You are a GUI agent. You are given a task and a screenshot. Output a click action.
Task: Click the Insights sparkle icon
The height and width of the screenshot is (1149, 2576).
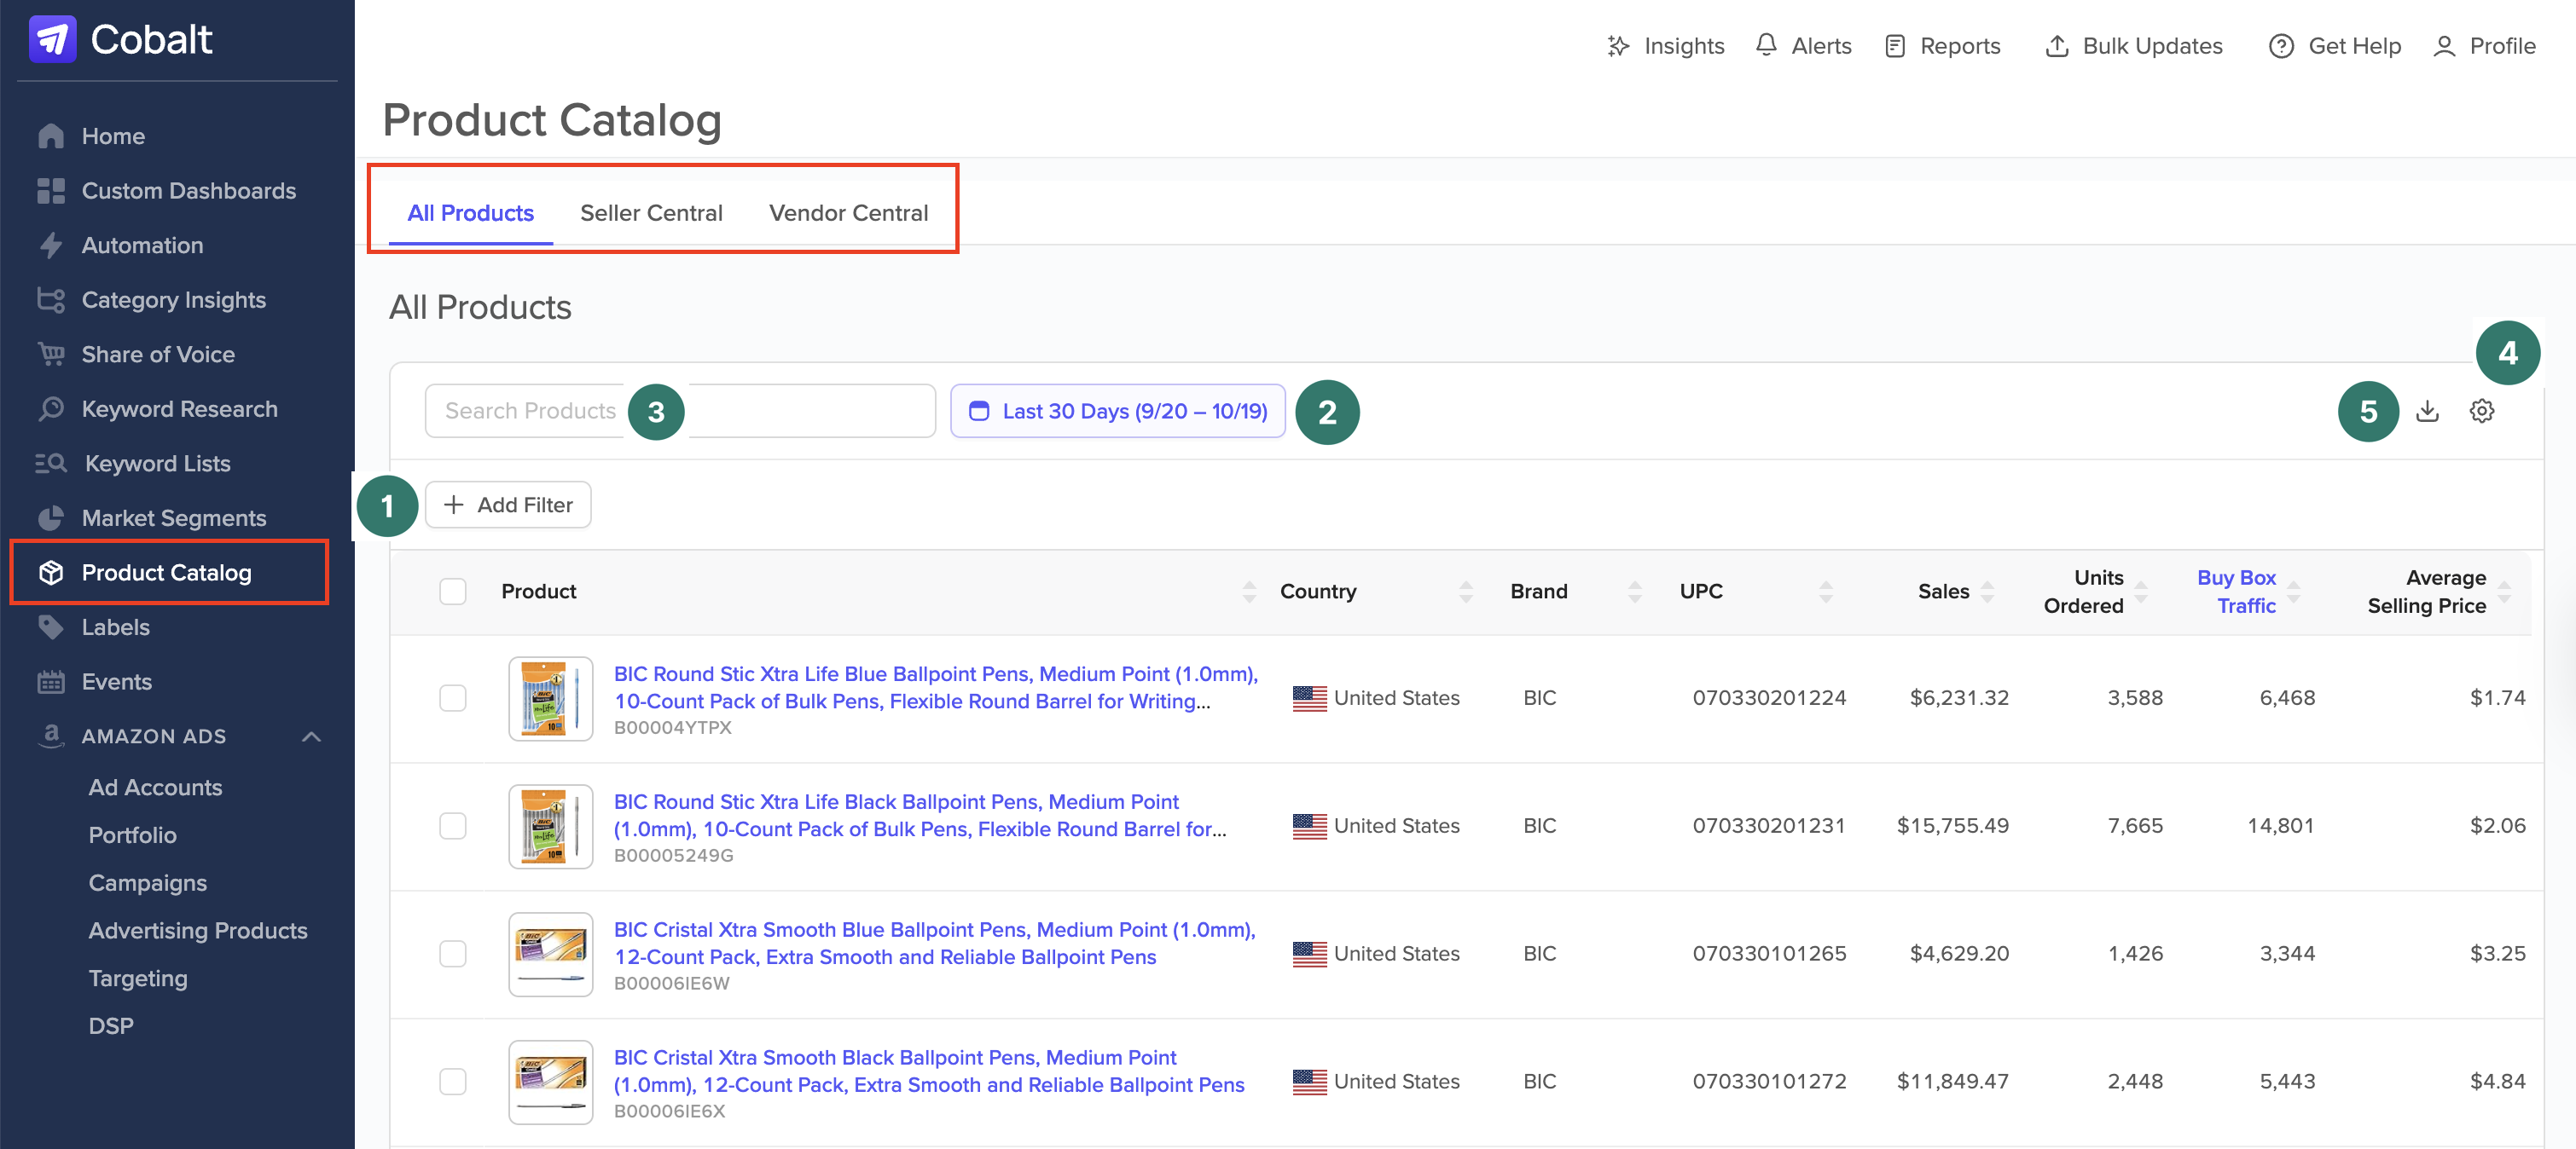point(1618,46)
